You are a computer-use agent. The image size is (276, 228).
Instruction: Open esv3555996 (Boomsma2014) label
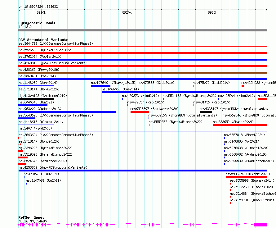(252, 180)
